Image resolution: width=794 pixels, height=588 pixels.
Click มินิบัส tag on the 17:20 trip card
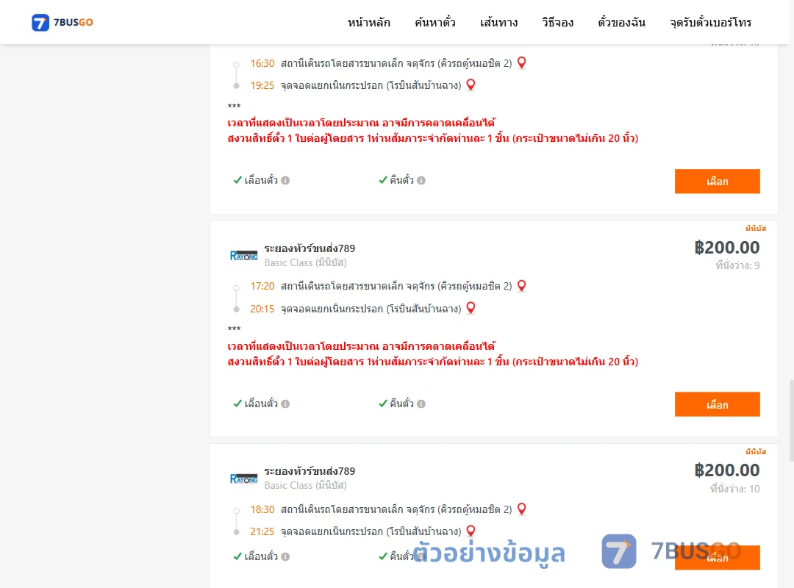[x=756, y=229]
